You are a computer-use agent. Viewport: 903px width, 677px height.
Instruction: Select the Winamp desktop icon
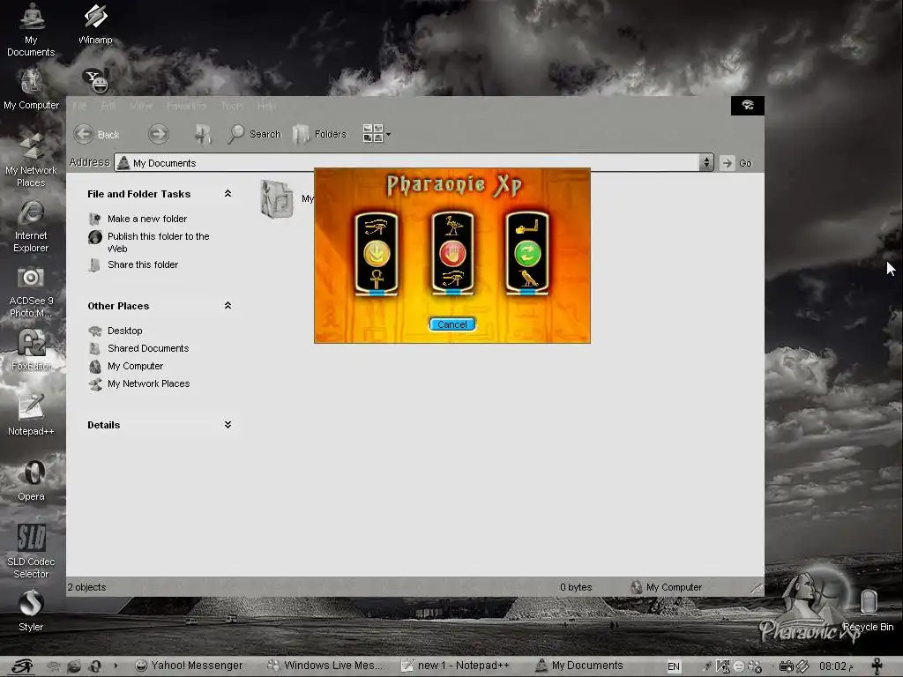pos(95,24)
